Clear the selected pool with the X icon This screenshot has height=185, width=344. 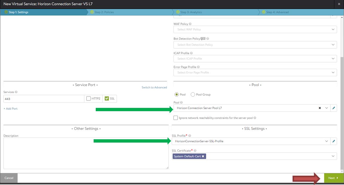[320, 108]
